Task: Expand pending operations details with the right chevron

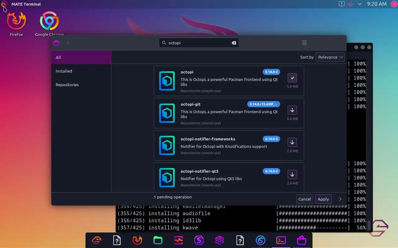Action: coord(340,199)
